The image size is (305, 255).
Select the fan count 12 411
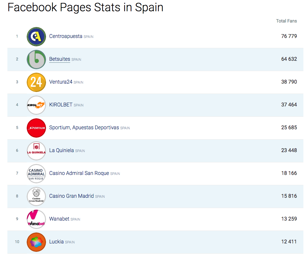(x=289, y=242)
